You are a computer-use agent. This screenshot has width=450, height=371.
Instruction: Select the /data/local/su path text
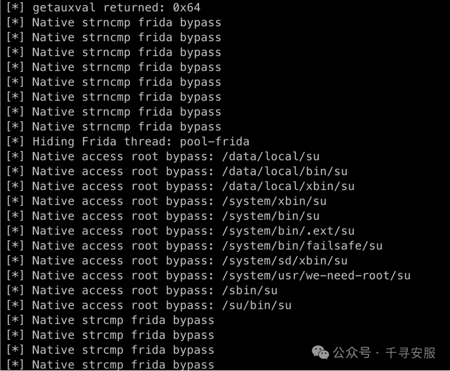pyautogui.click(x=271, y=156)
